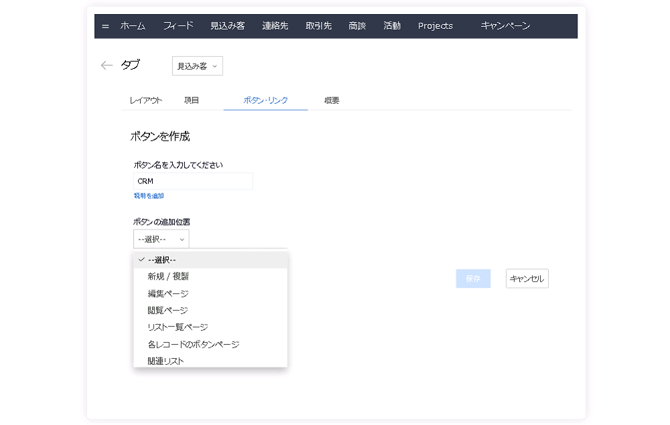Open 活動 in navigation bar

pos(392,26)
